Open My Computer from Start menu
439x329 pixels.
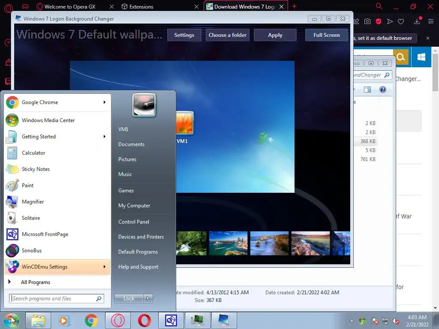pos(134,206)
